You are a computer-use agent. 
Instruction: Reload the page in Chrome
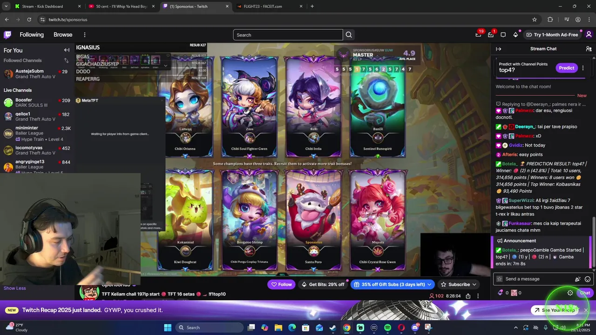(29, 20)
